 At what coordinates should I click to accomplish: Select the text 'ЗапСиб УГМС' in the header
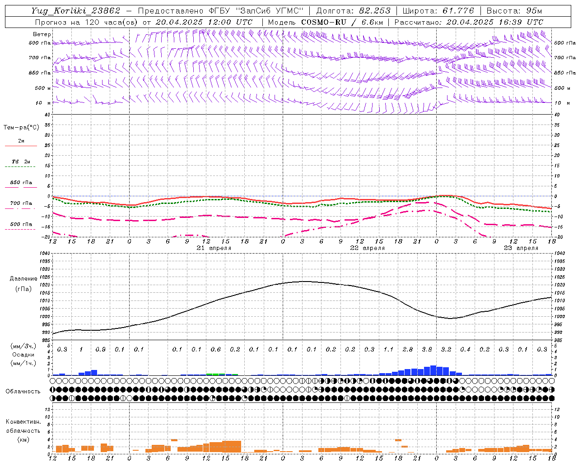(270, 11)
